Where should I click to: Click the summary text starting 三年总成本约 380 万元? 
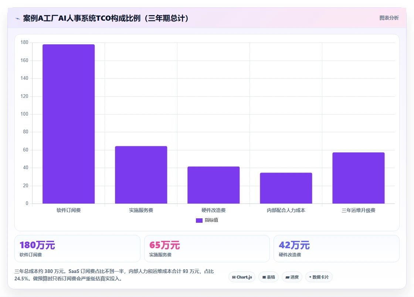pyautogui.click(x=114, y=275)
